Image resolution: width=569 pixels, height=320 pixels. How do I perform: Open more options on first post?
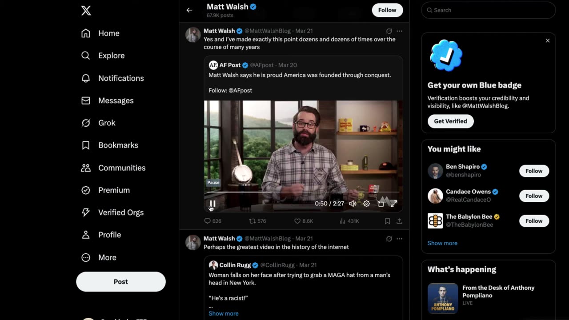point(399,31)
